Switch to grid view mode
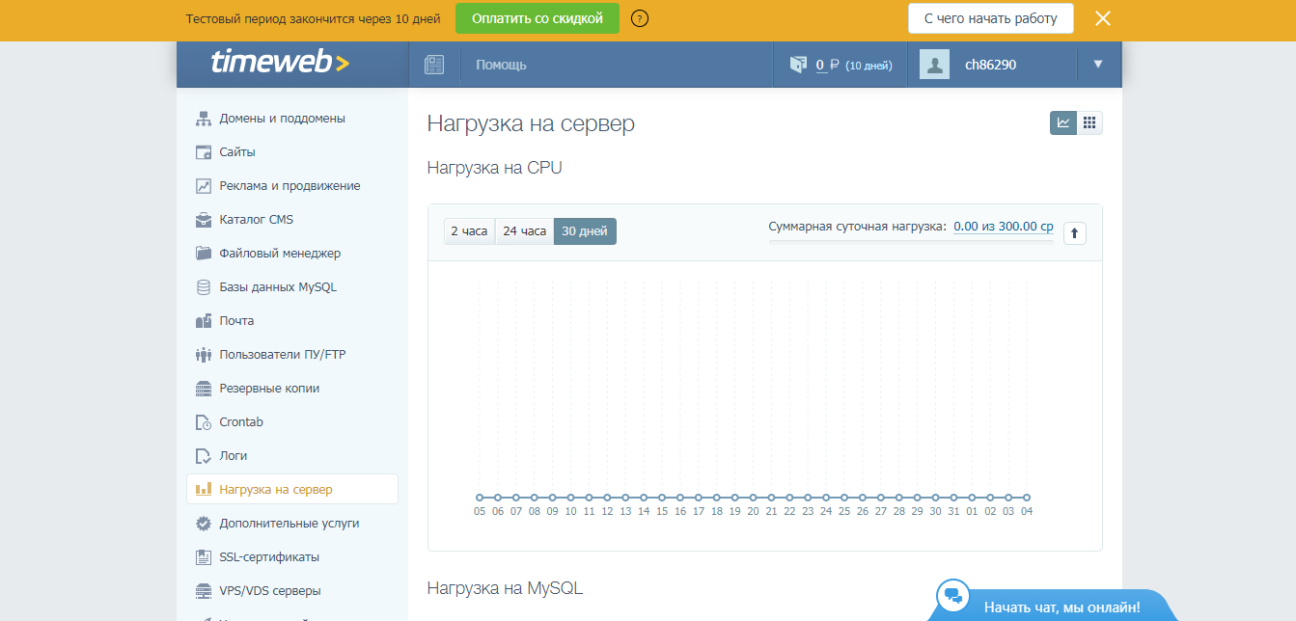The image size is (1296, 621). tap(1089, 122)
